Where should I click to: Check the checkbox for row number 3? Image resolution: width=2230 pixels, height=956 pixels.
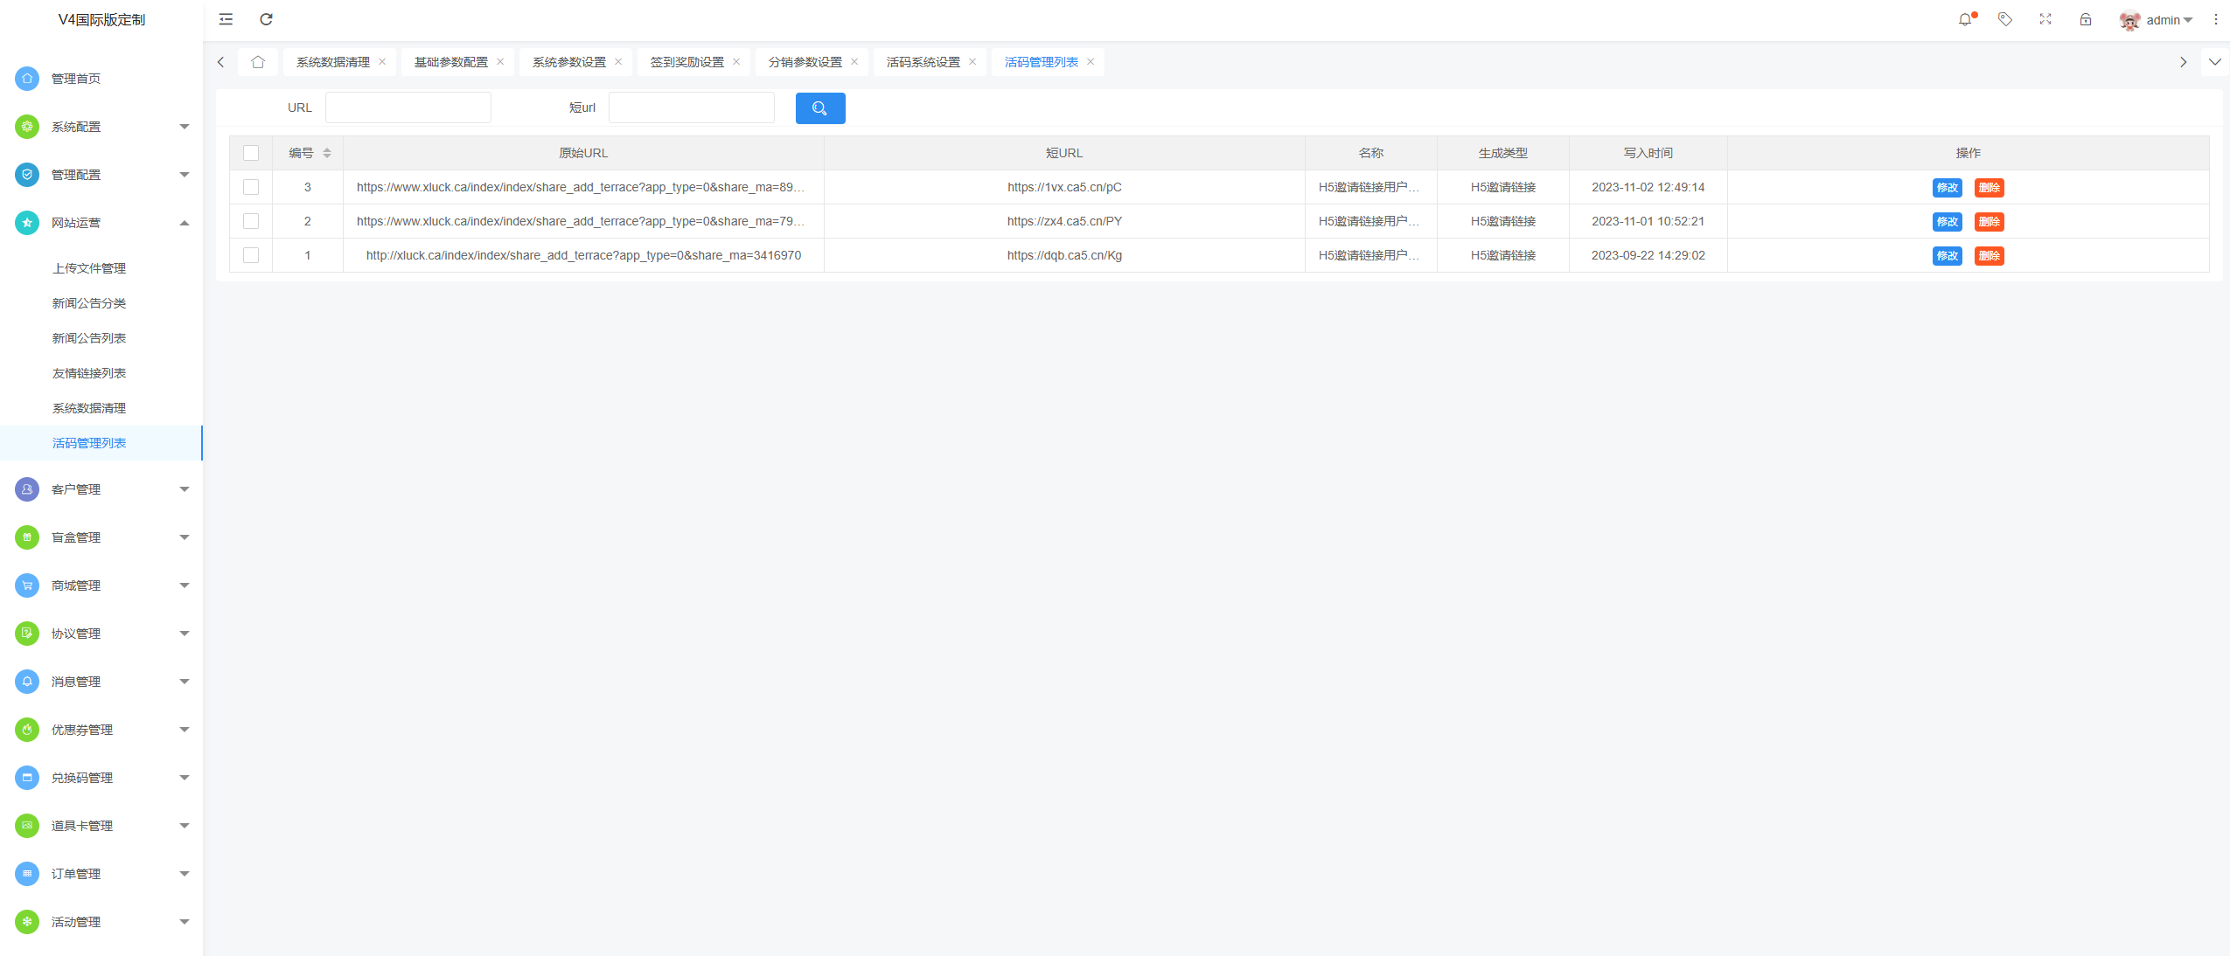tap(251, 187)
